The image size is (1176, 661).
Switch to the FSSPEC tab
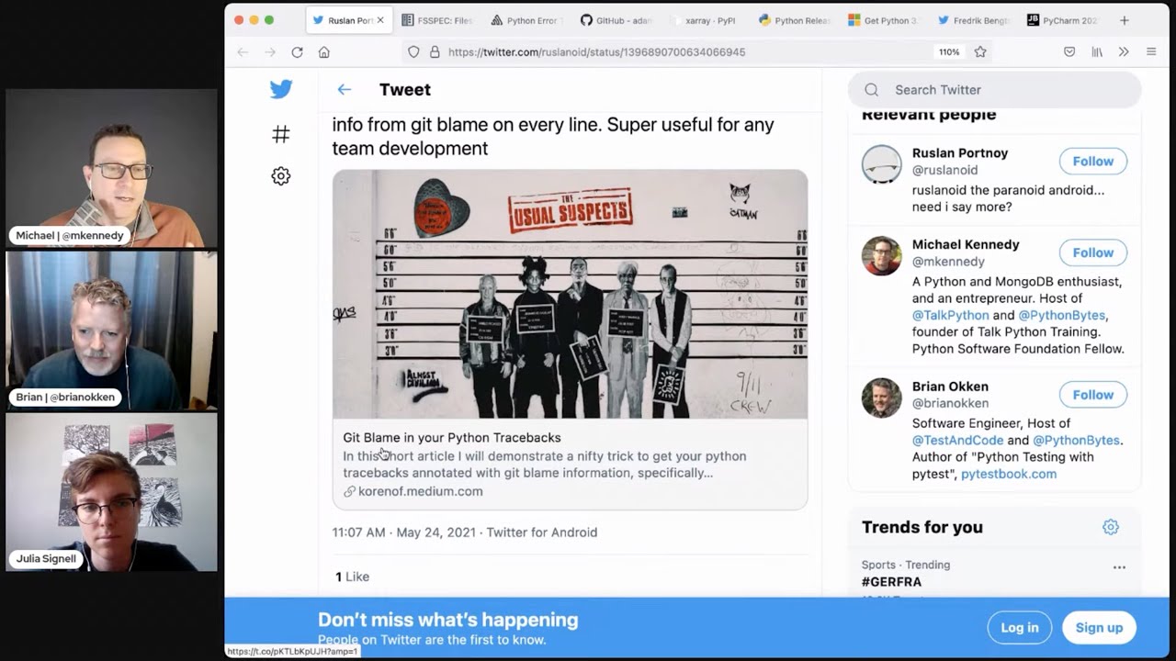pos(436,20)
